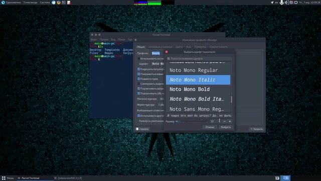The width and height of the screenshot is (321, 181).
Task: Launch Telegram from the top panel
Action: click(54, 3)
